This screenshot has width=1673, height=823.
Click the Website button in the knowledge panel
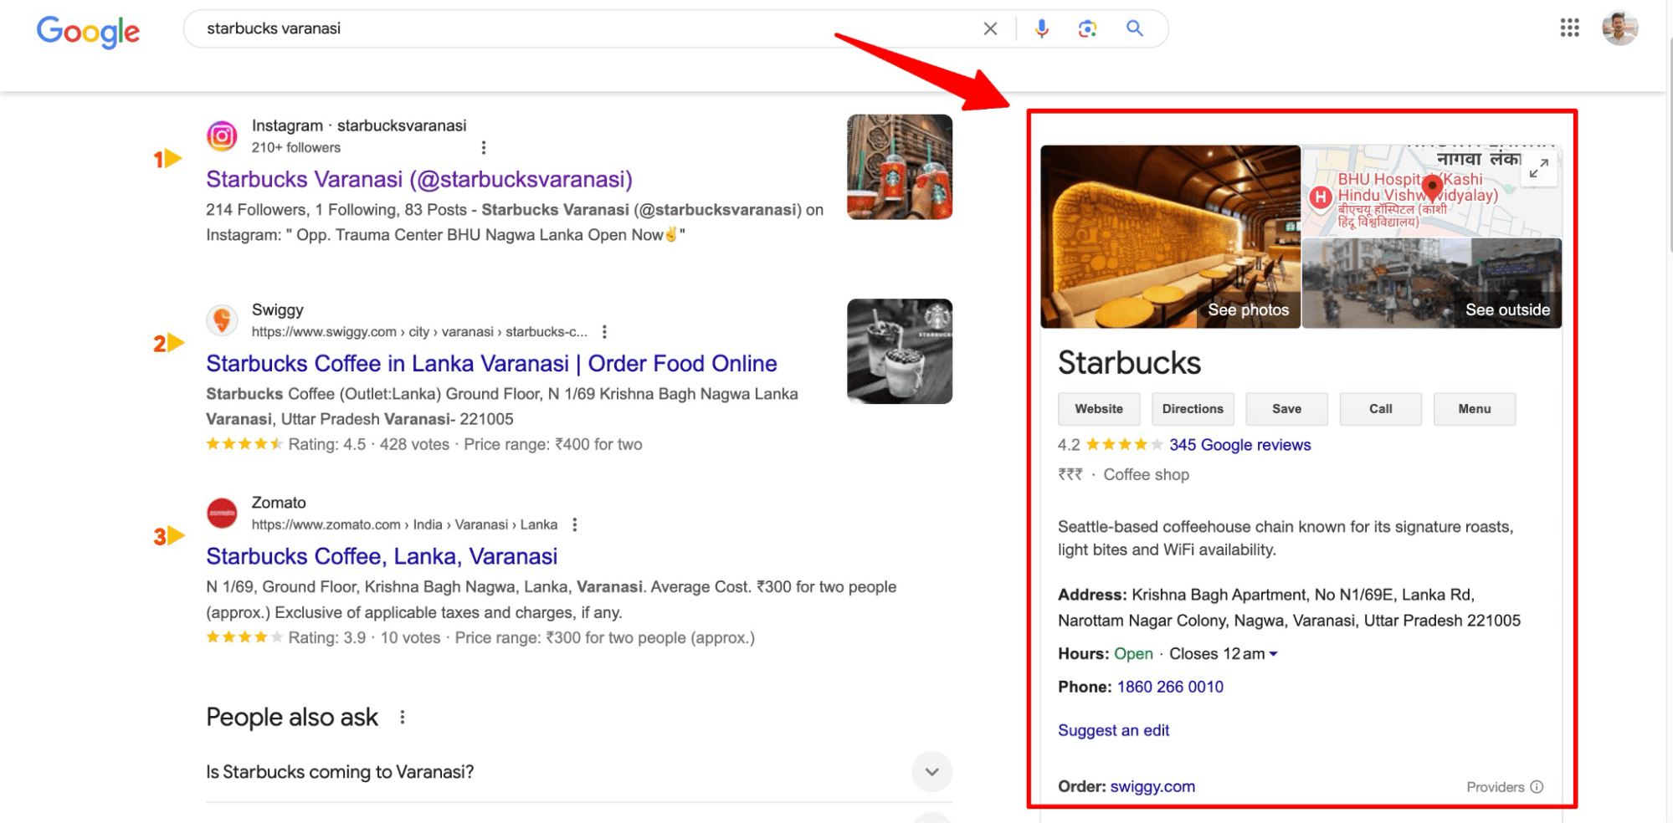click(x=1098, y=409)
